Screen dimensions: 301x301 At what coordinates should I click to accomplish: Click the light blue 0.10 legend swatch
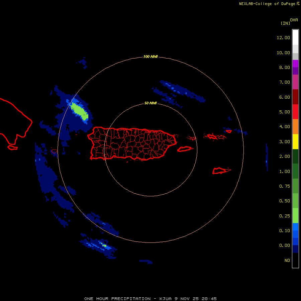click(x=295, y=227)
